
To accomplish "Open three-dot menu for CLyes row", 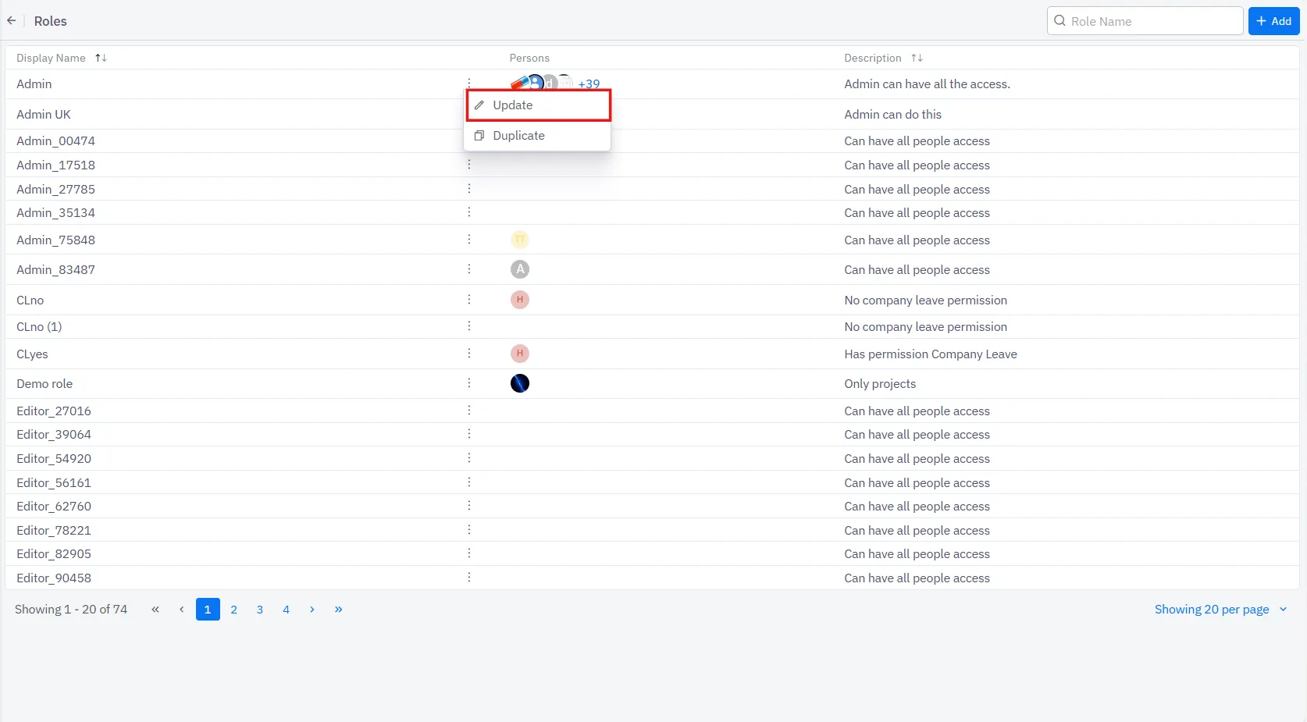I will pos(469,354).
